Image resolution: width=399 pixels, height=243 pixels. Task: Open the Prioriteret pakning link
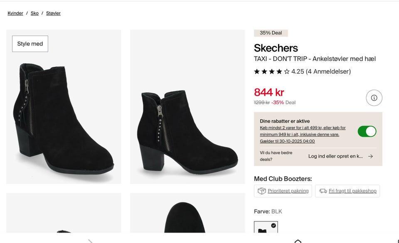pyautogui.click(x=288, y=191)
